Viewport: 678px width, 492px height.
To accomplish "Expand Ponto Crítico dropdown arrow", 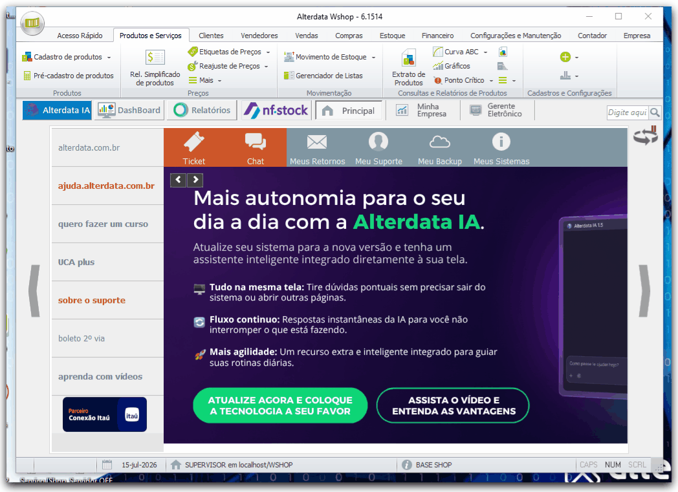I will click(491, 81).
